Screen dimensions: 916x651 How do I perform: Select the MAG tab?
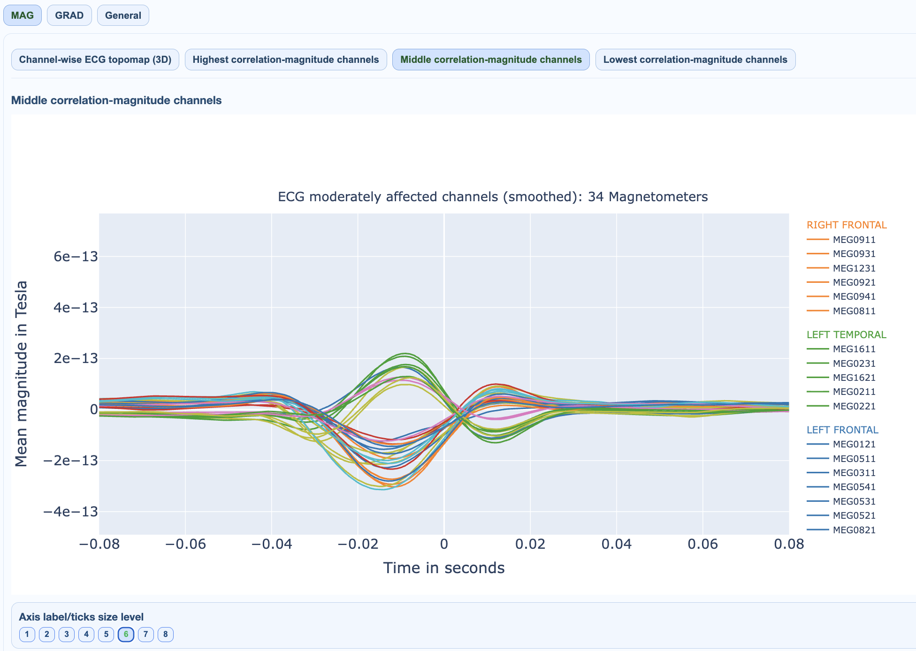coord(23,15)
